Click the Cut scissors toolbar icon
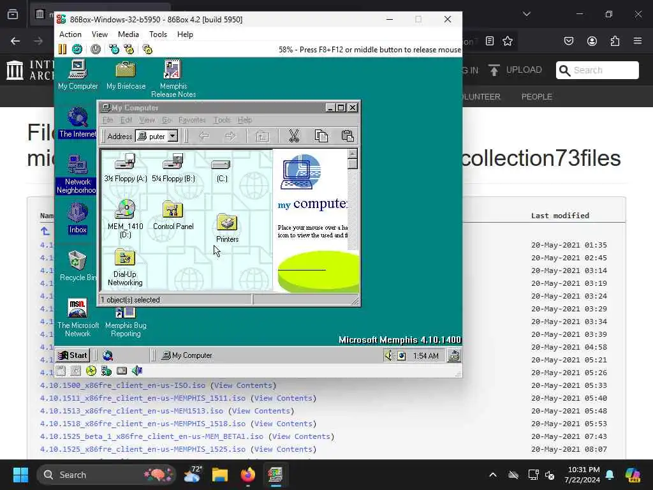The width and height of the screenshot is (653, 490). tap(294, 136)
